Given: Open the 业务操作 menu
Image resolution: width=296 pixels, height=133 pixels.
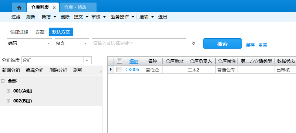Looking at the screenshot, I should pyautogui.click(x=122, y=17).
